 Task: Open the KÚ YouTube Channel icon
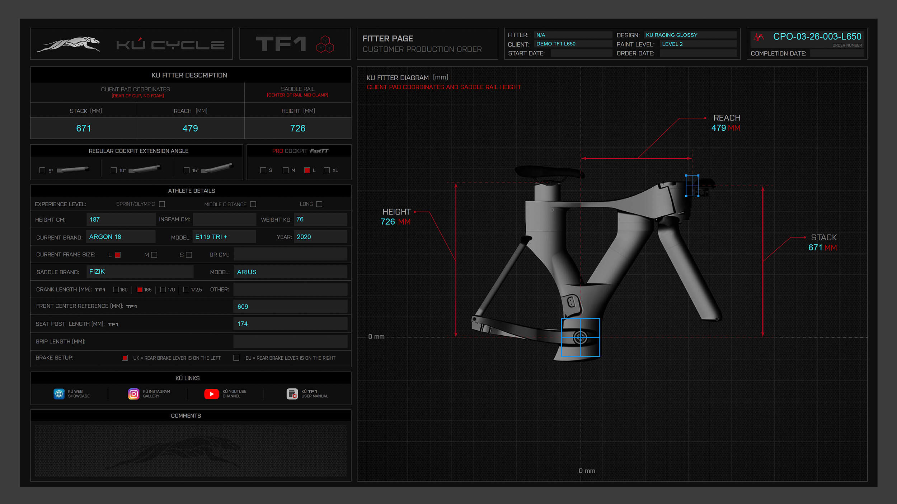tap(212, 394)
